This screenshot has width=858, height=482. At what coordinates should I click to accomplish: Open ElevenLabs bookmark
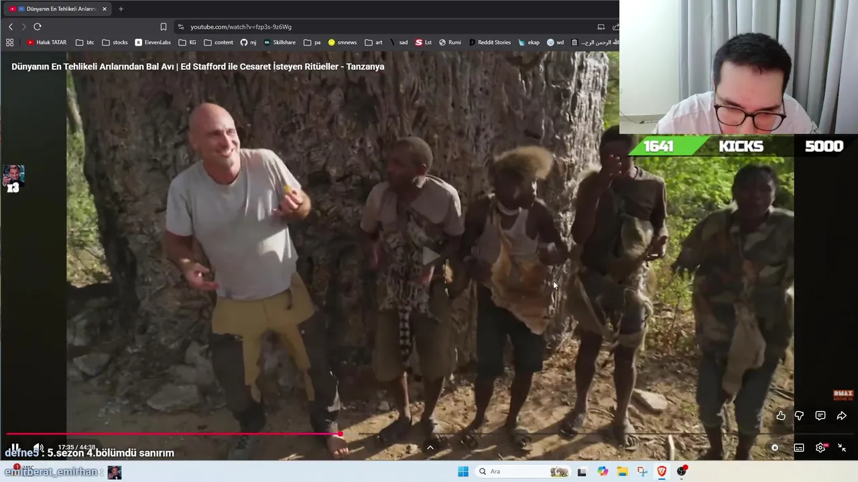point(153,42)
